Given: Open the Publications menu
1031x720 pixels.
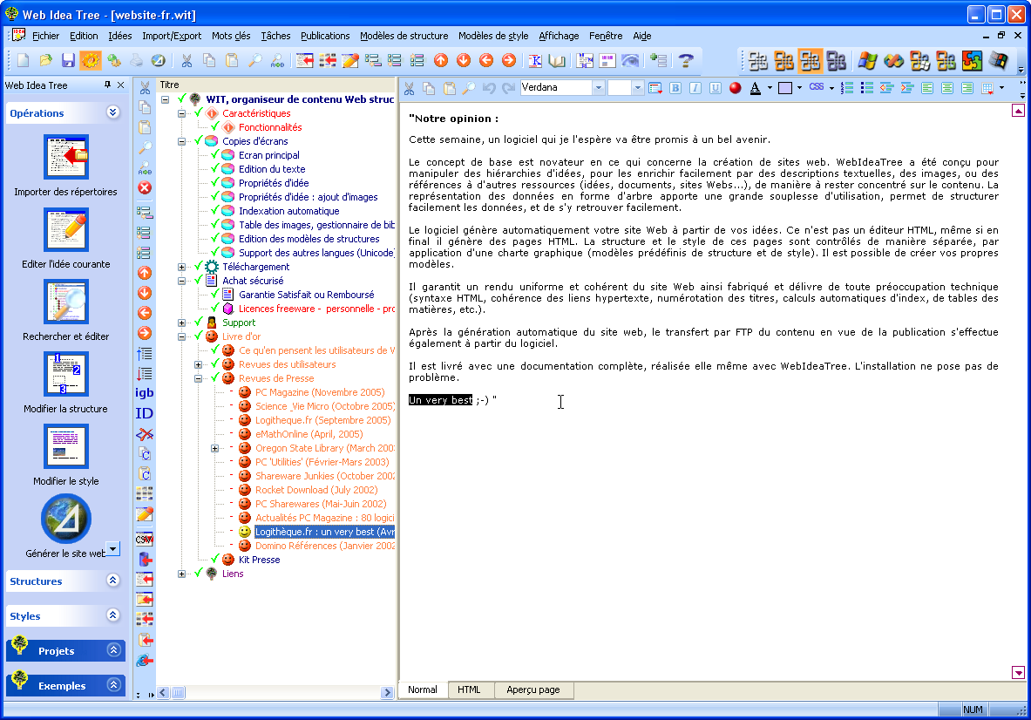Looking at the screenshot, I should [325, 36].
